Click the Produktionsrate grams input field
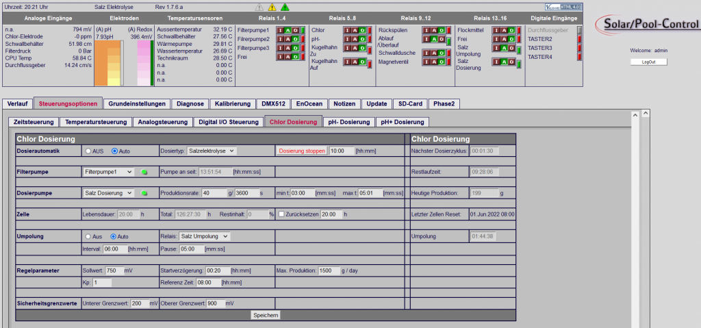The height and width of the screenshot is (328, 701). 214,193
